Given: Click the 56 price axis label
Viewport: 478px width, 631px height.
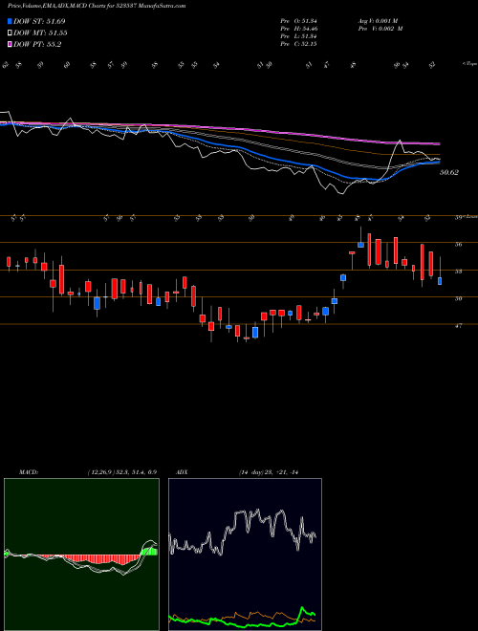Looking at the screenshot, I should point(458,244).
